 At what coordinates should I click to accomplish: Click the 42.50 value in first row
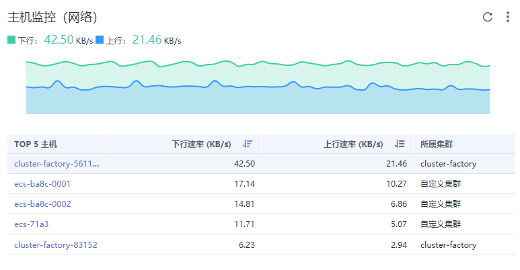[x=244, y=163]
